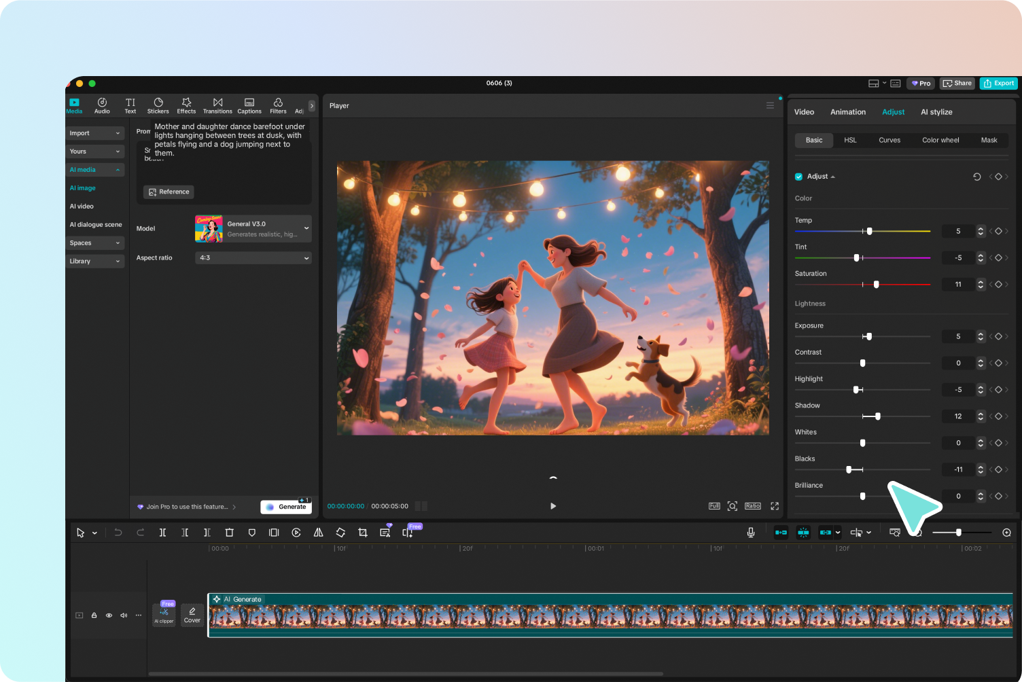Mirror the clip horizontally
1022x682 pixels.
[x=318, y=533]
